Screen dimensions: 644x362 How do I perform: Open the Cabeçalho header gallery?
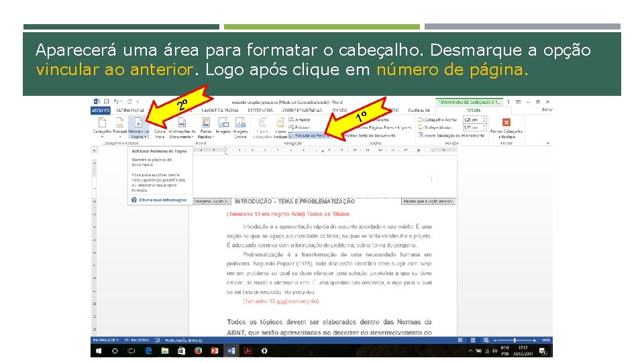(102, 127)
